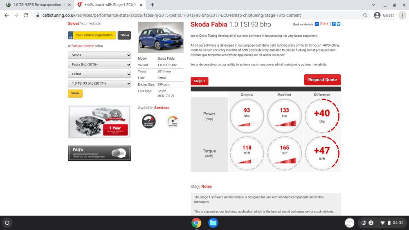This screenshot has height=230, width=409.
Task: Click the blue Share plus icon
Action: pyautogui.click(x=317, y=24)
